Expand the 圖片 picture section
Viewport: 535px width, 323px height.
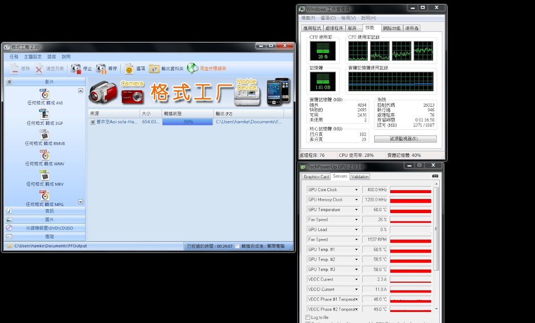(45, 220)
